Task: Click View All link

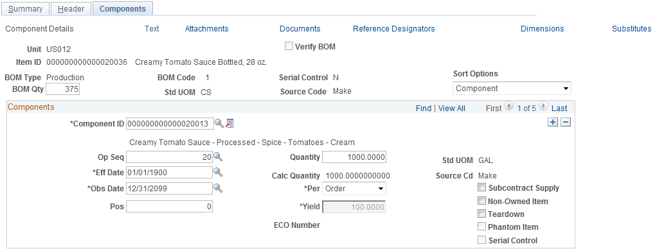Action: pyautogui.click(x=452, y=108)
